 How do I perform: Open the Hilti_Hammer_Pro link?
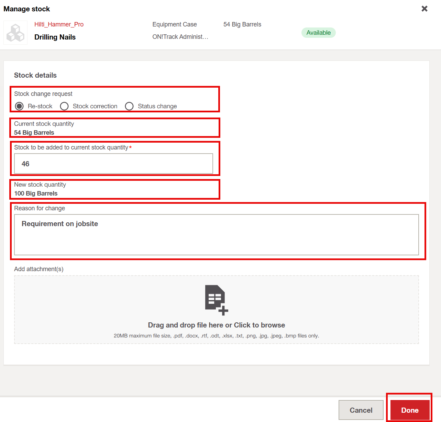(x=59, y=24)
